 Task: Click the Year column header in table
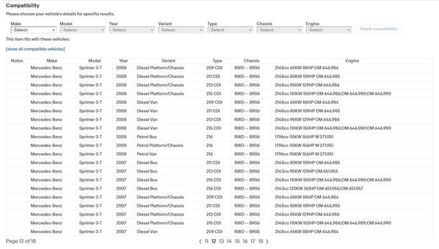tap(123, 60)
